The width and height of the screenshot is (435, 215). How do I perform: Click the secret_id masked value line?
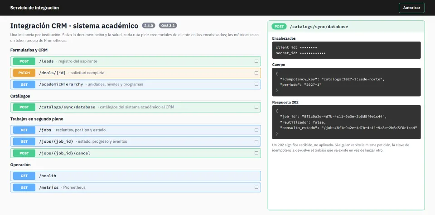[x=301, y=53]
